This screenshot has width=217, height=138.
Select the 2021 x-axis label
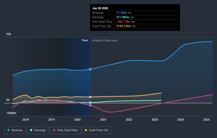103,120
